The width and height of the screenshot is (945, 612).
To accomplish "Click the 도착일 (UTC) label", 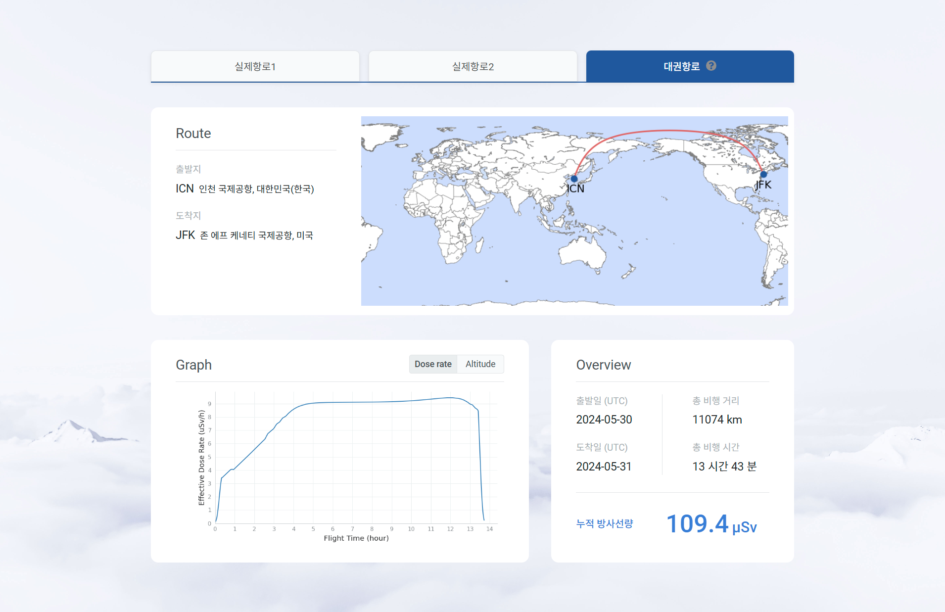I will 602,447.
